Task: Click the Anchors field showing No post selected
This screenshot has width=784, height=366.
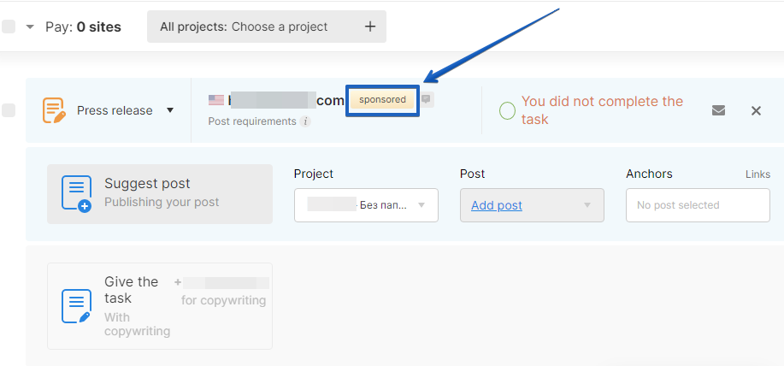Action: coord(698,205)
